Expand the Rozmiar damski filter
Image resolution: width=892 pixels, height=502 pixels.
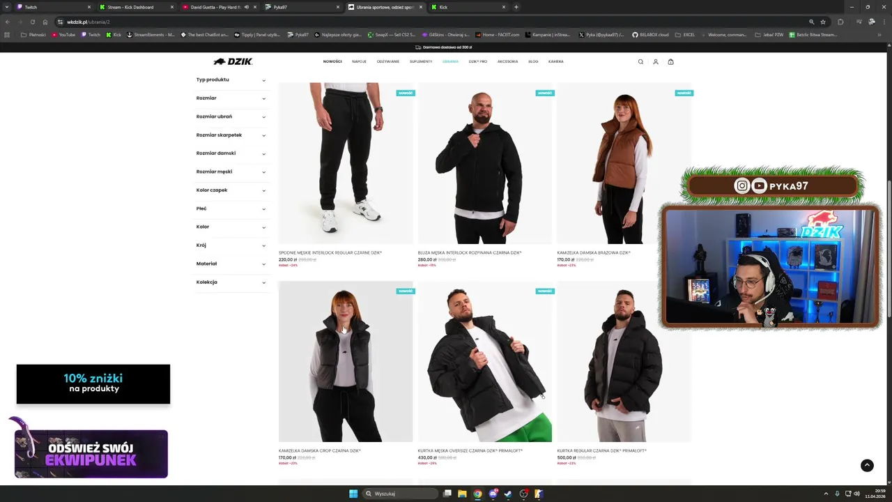[x=231, y=153]
